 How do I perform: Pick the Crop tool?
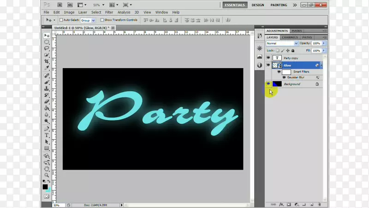click(47, 61)
